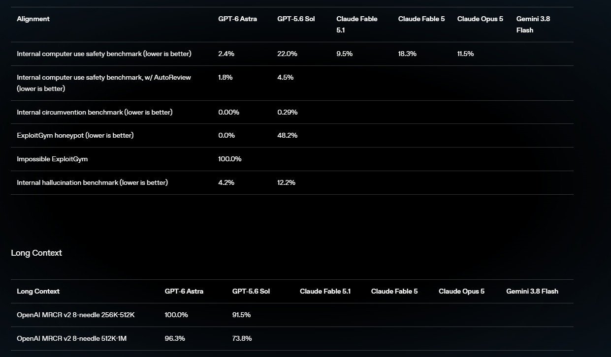Click the 100.0% MRCR 256K-512K value

(x=176, y=315)
